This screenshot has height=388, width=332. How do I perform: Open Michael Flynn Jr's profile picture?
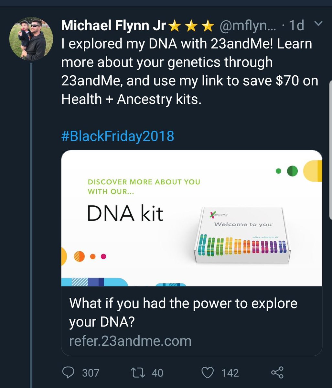coord(31,39)
